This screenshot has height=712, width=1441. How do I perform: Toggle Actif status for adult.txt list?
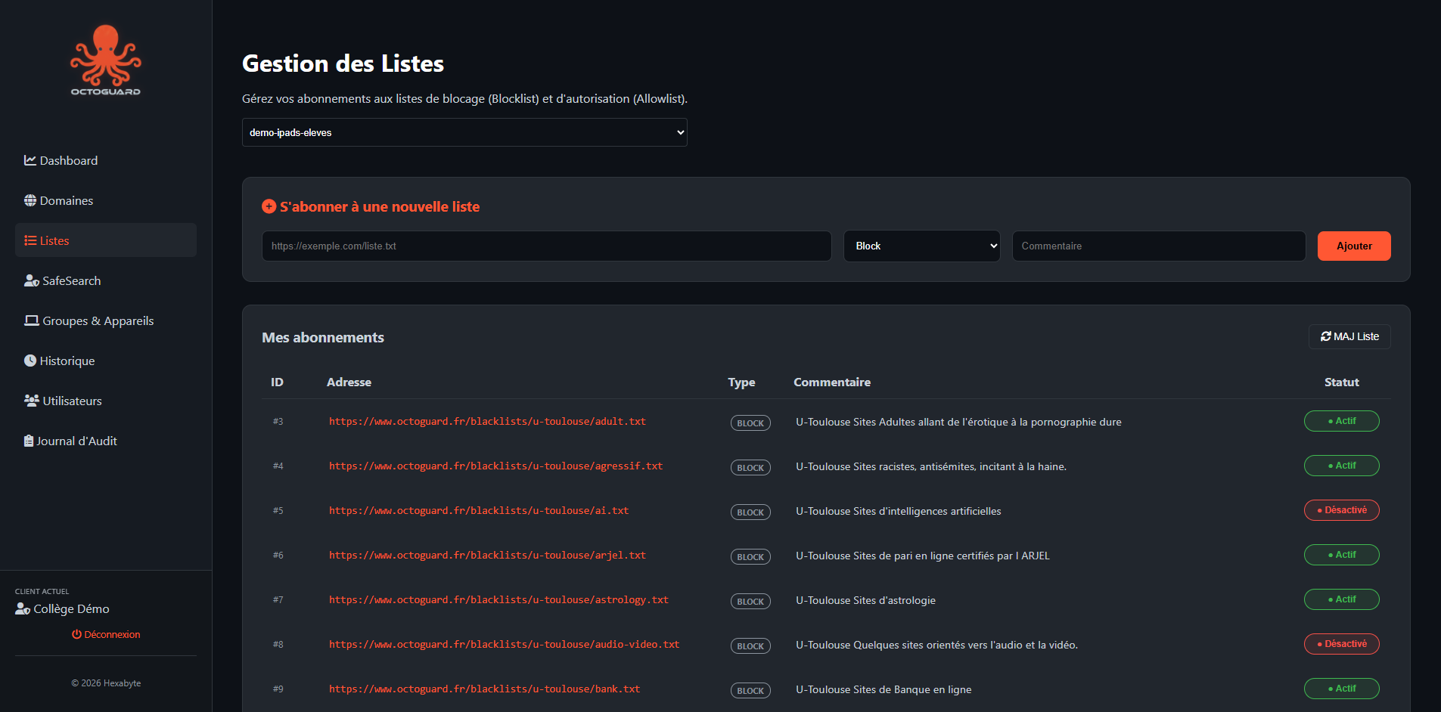tap(1341, 421)
